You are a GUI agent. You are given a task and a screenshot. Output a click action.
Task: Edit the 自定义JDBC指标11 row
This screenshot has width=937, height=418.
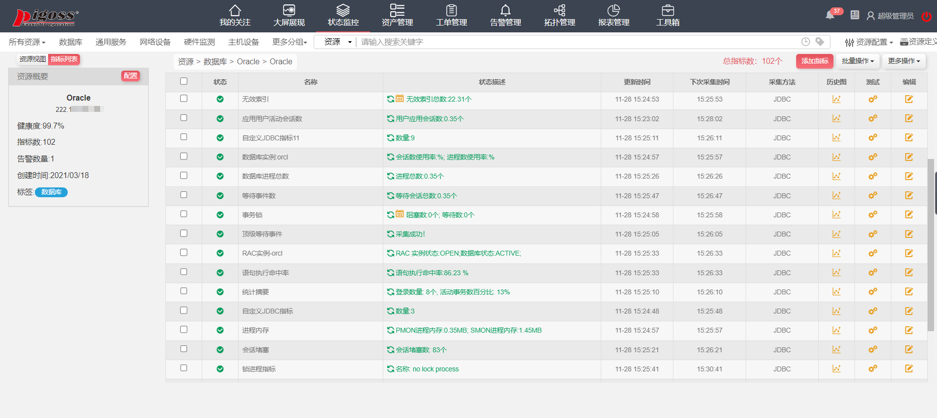pos(909,138)
